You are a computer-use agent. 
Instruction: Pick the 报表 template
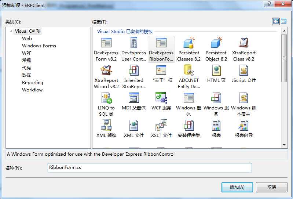[216, 129]
